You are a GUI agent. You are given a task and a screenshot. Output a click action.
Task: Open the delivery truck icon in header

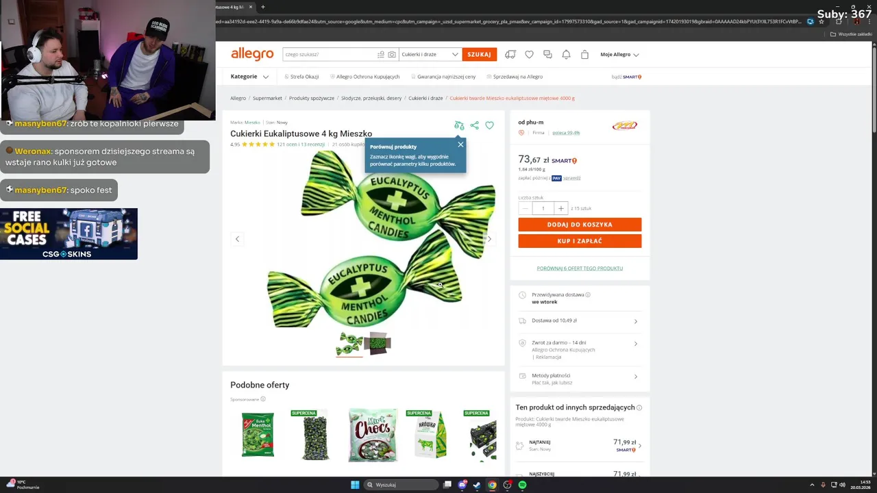510,54
